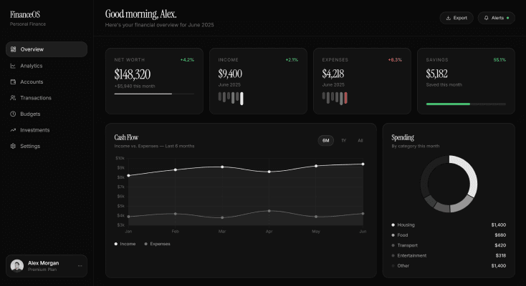This screenshot has height=286, width=526.
Task: Click the Cash Flow heading
Action: (126, 137)
